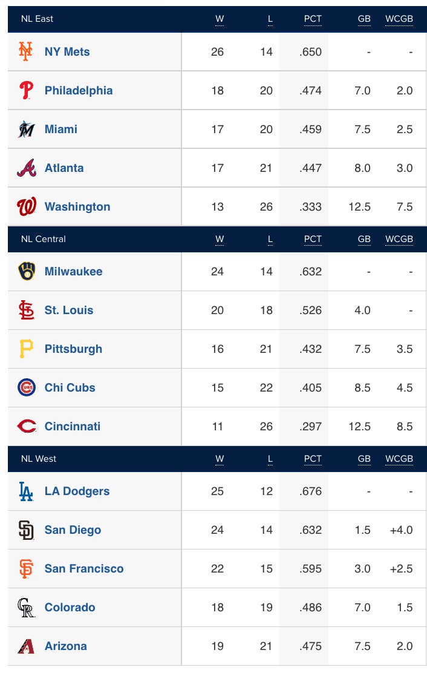Click the L header in NL West
Screen dimensions: 427x673
(x=270, y=459)
